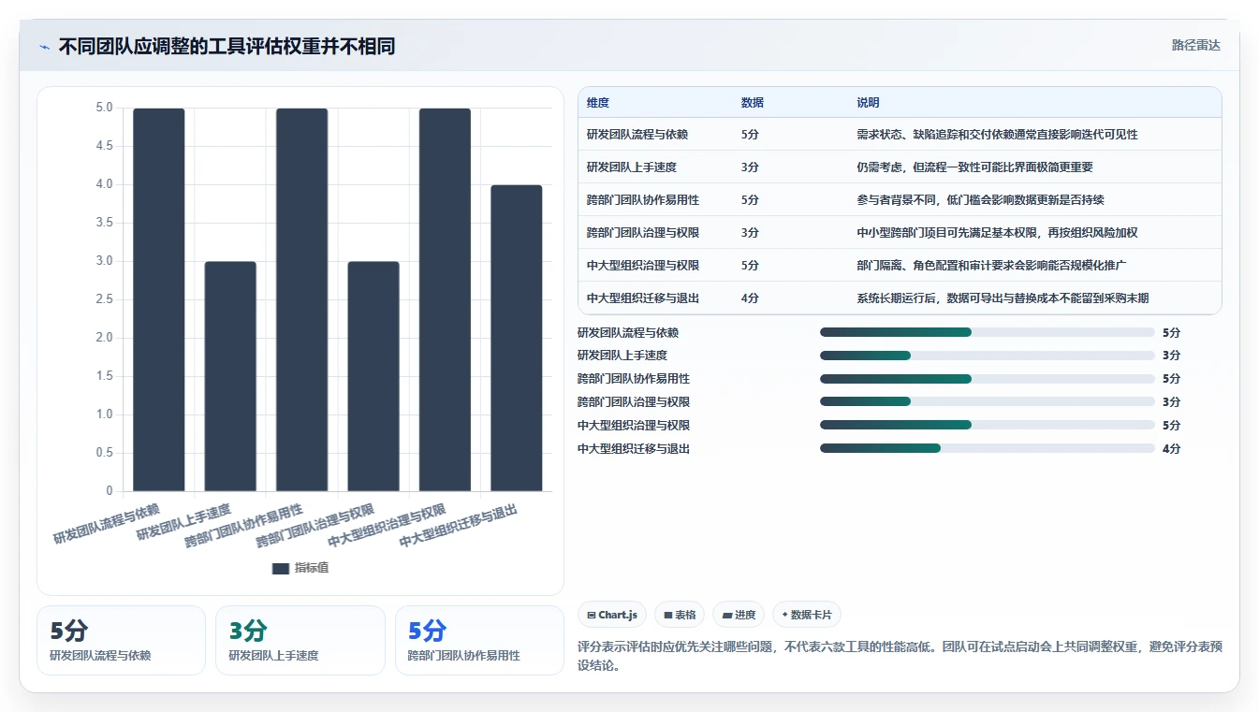Viewport: 1259px width, 712px height.
Task: Toggle the 指标值 legend item
Action: coord(300,568)
